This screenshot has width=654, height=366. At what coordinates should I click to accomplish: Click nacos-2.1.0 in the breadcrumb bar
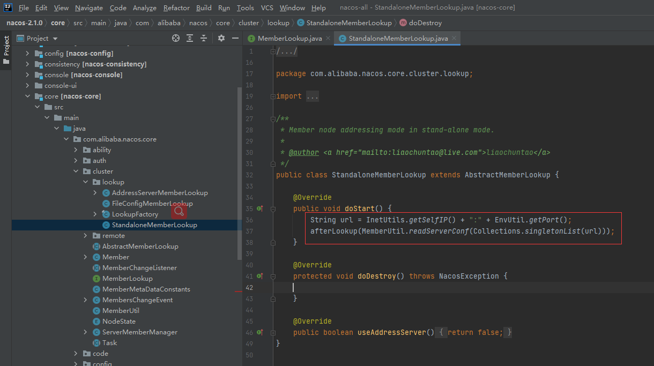[24, 23]
